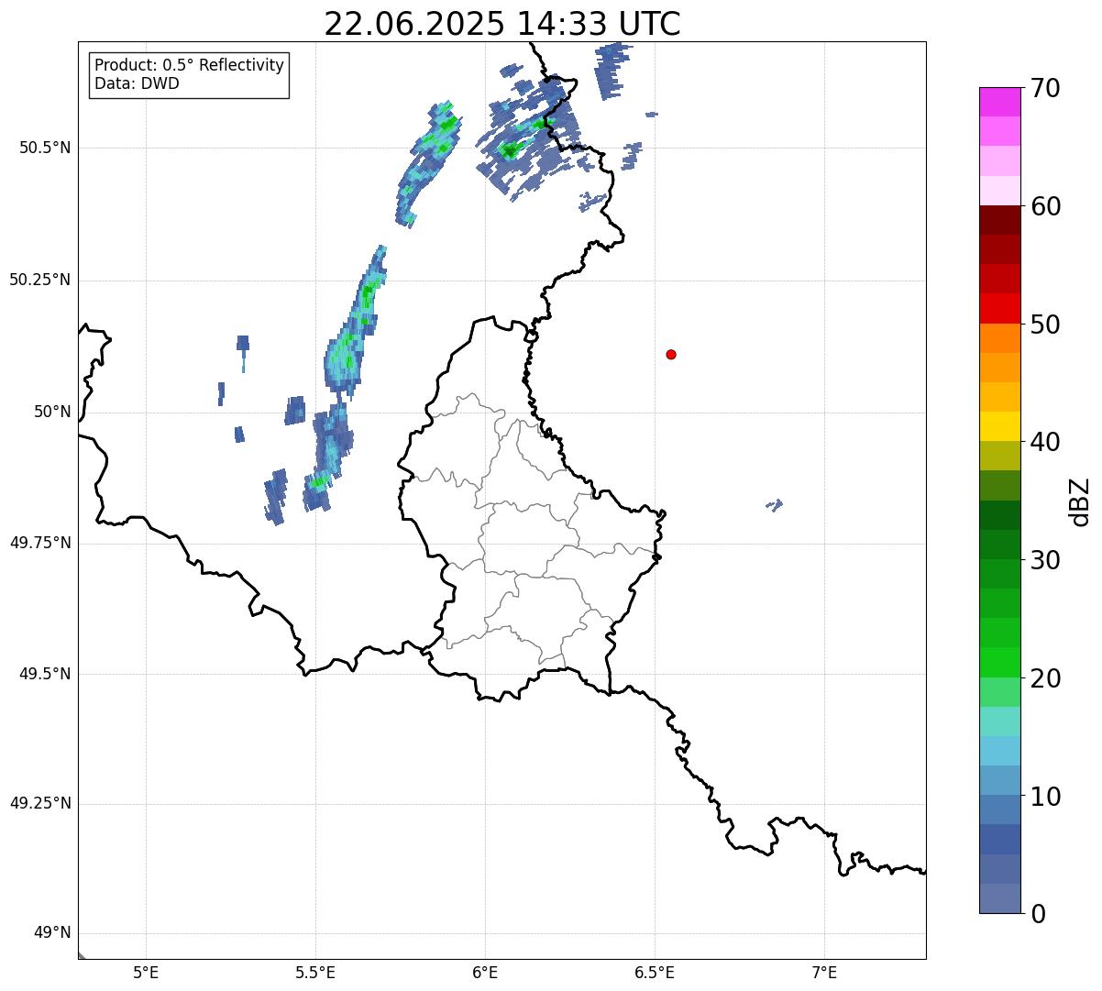Viewport: 1102px width, 991px height.
Task: Click the latitude label "49.25°N"
Action: coord(40,803)
